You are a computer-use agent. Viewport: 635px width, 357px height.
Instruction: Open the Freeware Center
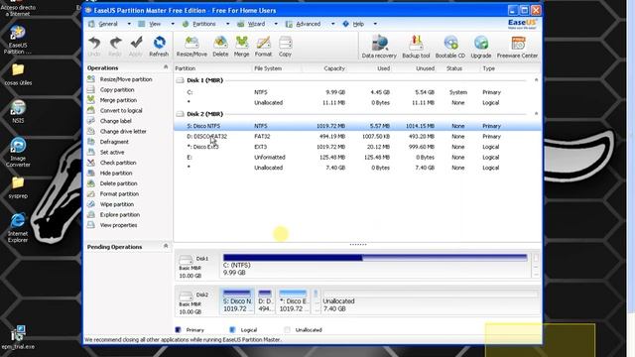click(517, 47)
